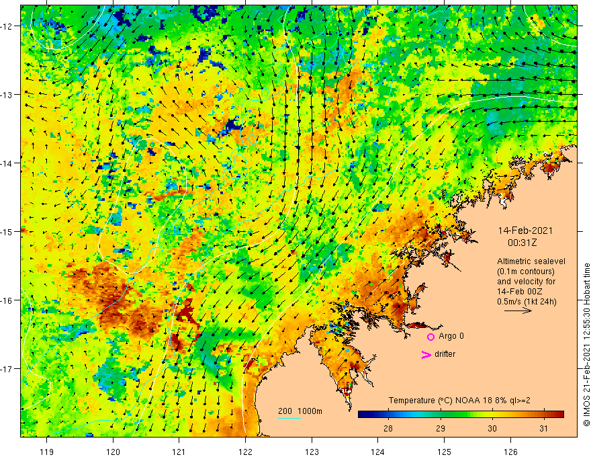Click the '(0.1m contours)' text

tap(526, 272)
